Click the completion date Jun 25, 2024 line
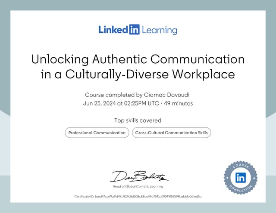 pos(138,103)
